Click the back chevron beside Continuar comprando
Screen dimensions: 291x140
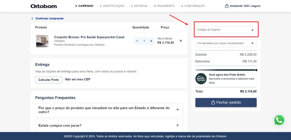click(x=32, y=19)
